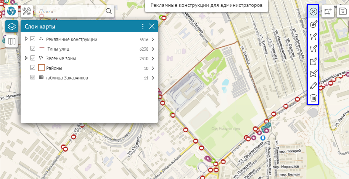Click the trash delete icon
The width and height of the screenshot is (349, 179).
[313, 98]
